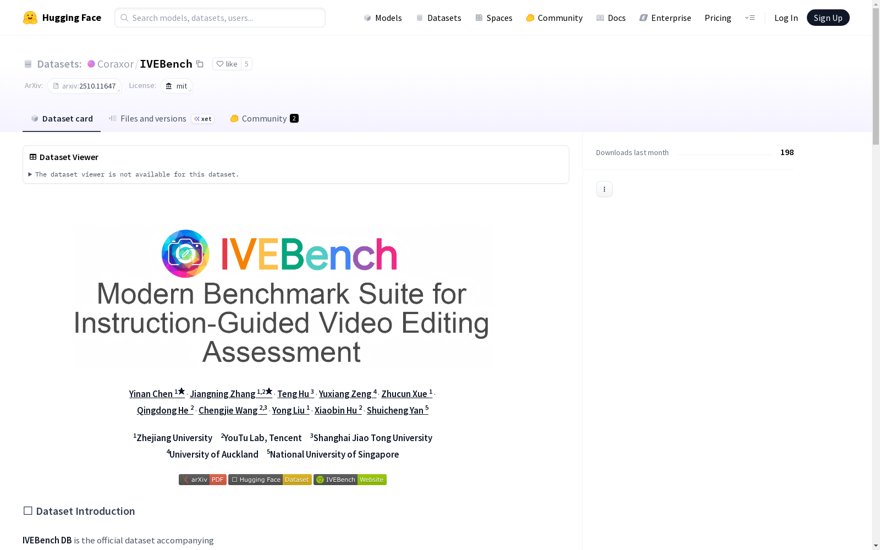Click the xet storage badge

[203, 119]
